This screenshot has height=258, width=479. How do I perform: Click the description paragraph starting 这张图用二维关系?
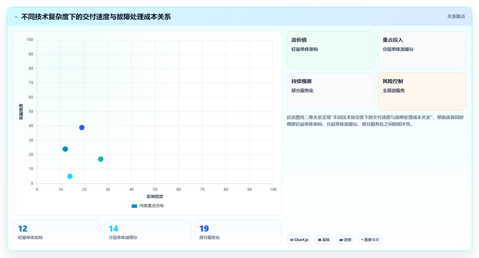click(x=376, y=121)
